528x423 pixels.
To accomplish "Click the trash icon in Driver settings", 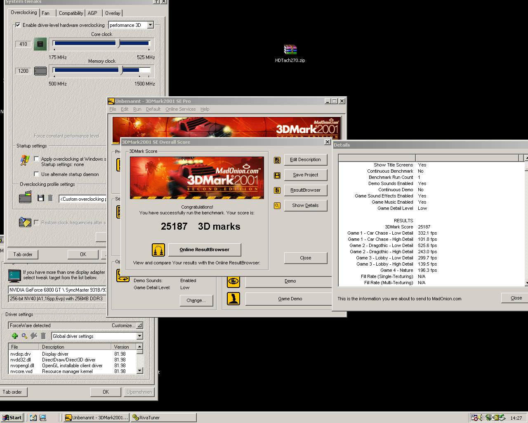I will pos(43,336).
